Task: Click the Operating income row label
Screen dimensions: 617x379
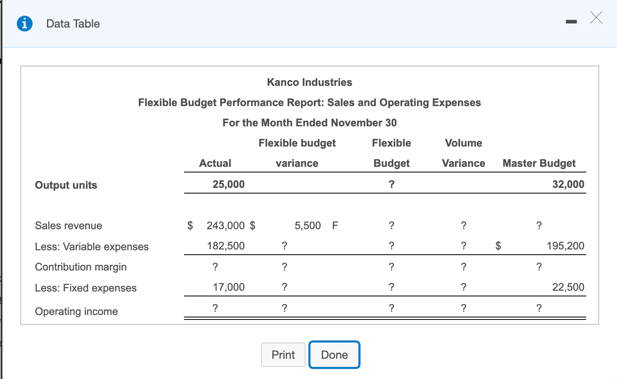Action: [x=76, y=311]
